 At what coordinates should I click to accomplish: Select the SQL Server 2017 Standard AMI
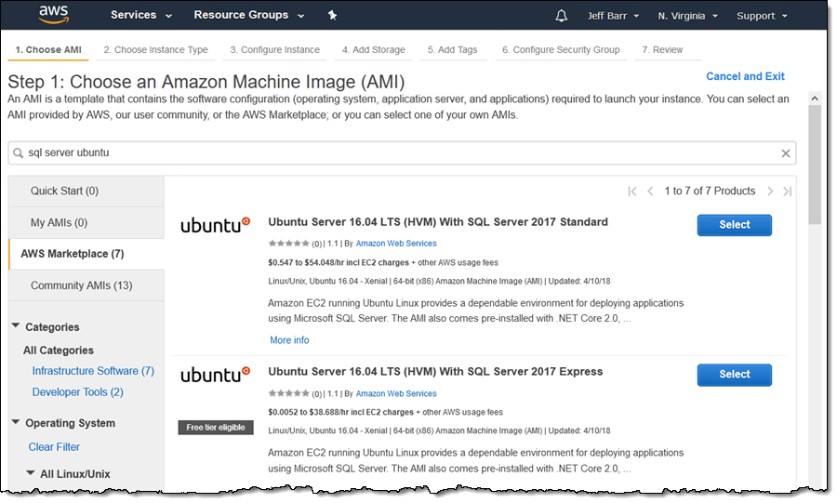[x=734, y=225]
